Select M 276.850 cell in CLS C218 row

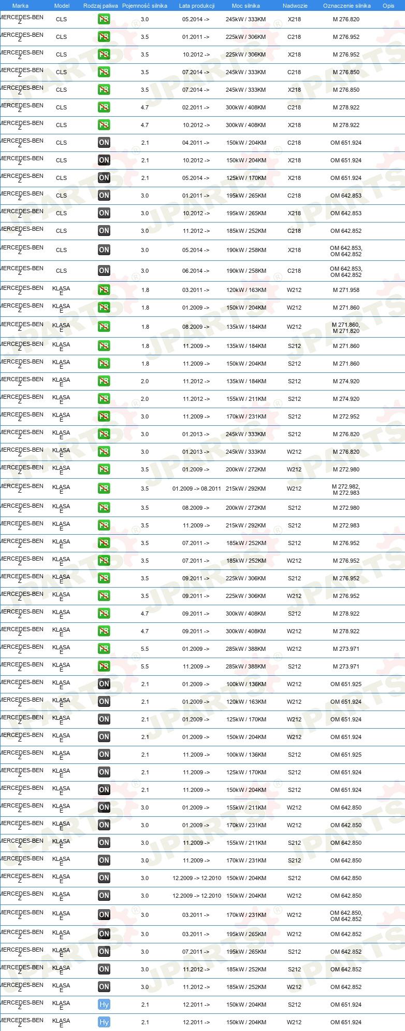pyautogui.click(x=346, y=72)
